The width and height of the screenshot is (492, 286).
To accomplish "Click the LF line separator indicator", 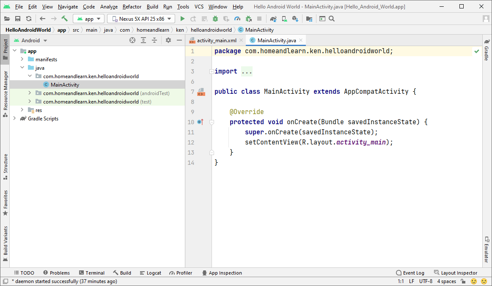I will (x=412, y=281).
